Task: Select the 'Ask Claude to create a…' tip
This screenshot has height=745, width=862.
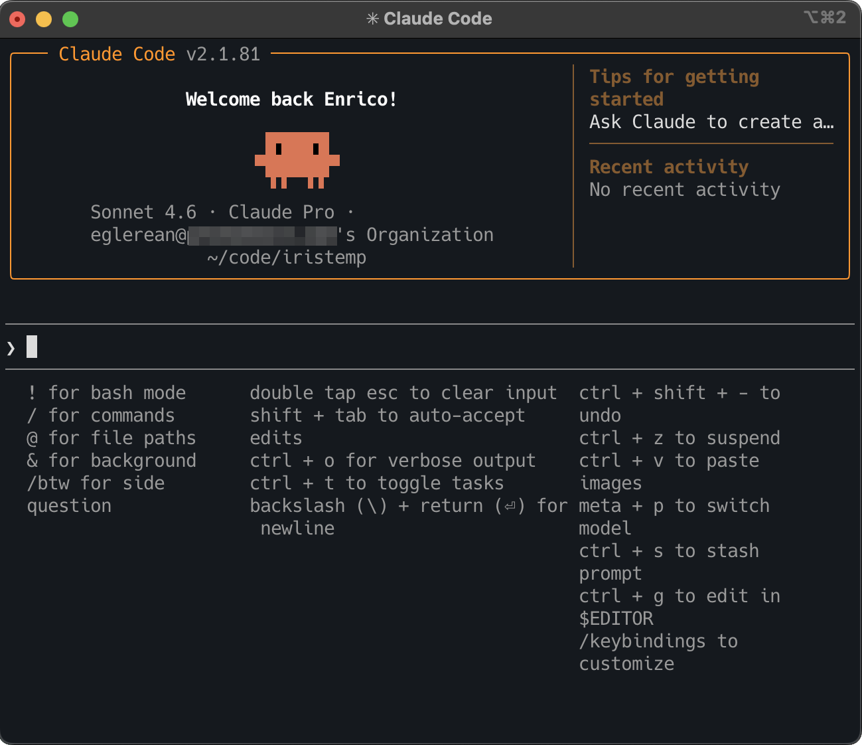Action: pos(711,122)
